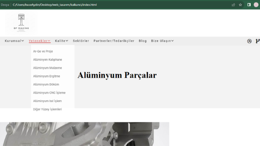Screen dimensions: 260x146
Task: Bookmark this page with the star icon
Action: (x=240, y=5)
